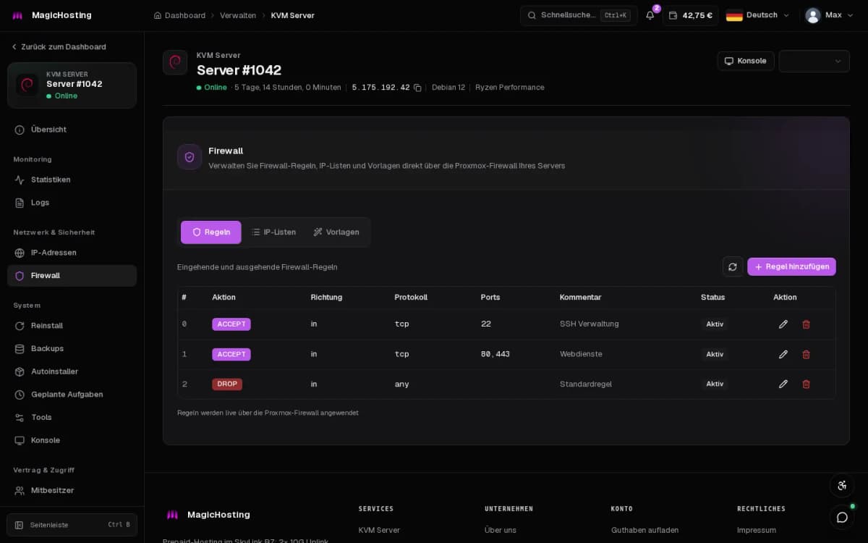Click the DROP badge for rule 2
The width and height of the screenshot is (868, 543).
coord(227,384)
